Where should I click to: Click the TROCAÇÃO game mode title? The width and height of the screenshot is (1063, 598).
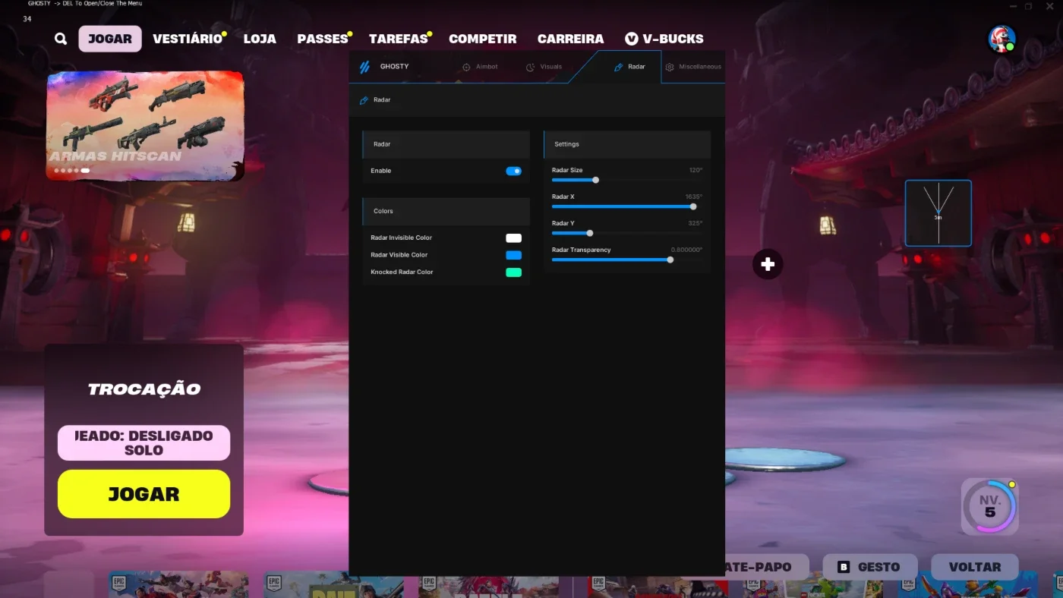[x=144, y=389]
